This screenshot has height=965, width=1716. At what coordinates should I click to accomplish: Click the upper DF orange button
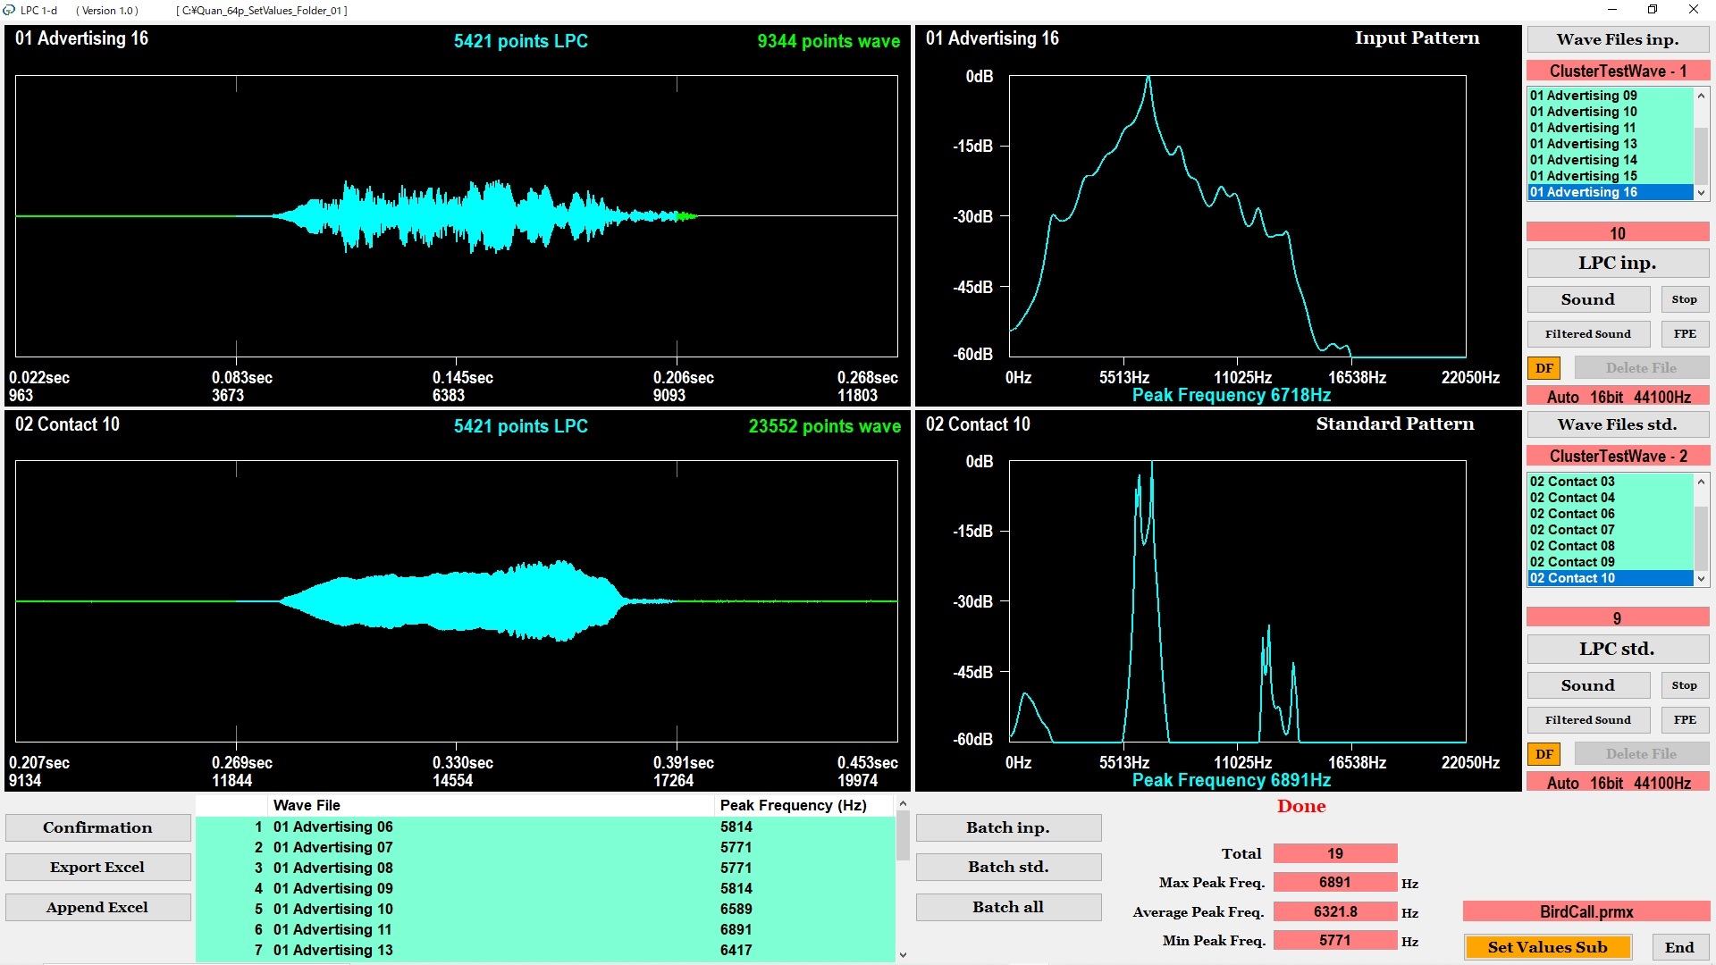pyautogui.click(x=1544, y=368)
